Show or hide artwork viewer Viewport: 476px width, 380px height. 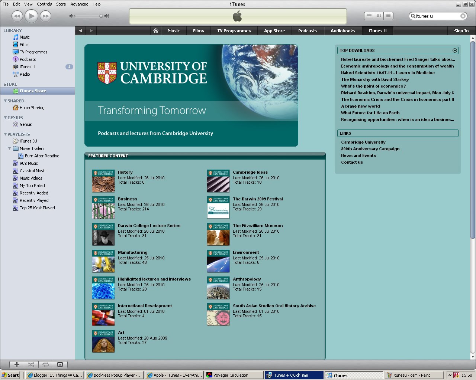60,364
